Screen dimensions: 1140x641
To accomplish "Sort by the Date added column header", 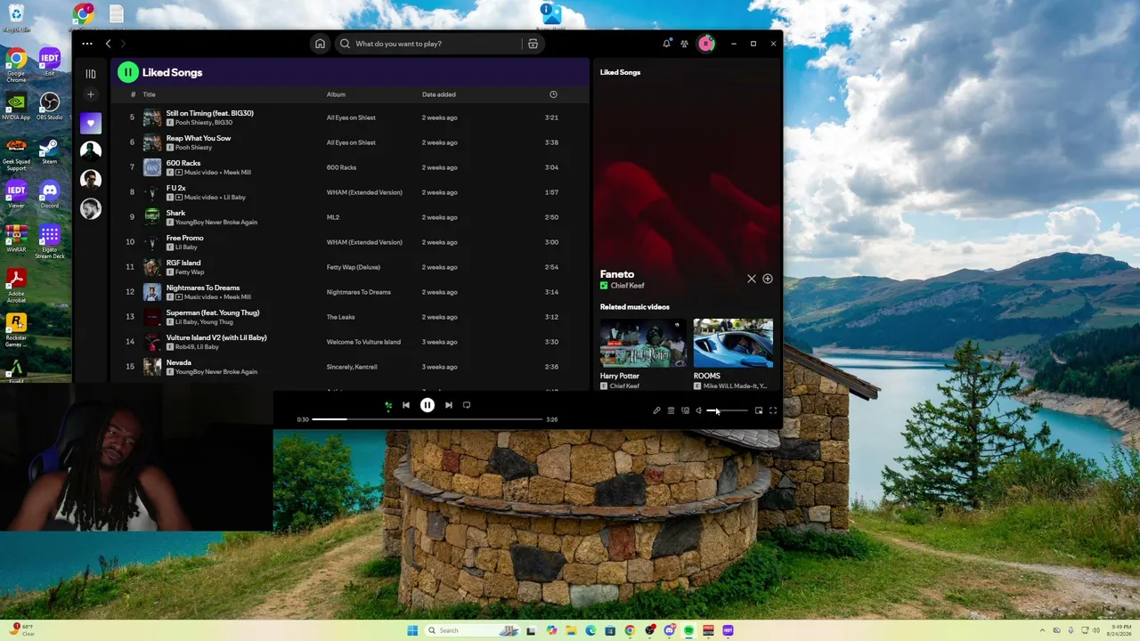I will (439, 94).
